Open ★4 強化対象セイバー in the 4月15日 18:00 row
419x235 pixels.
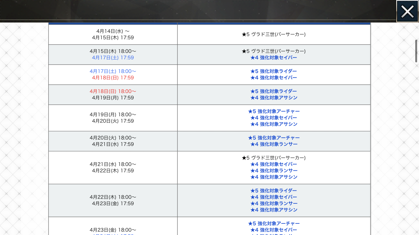pyautogui.click(x=274, y=58)
